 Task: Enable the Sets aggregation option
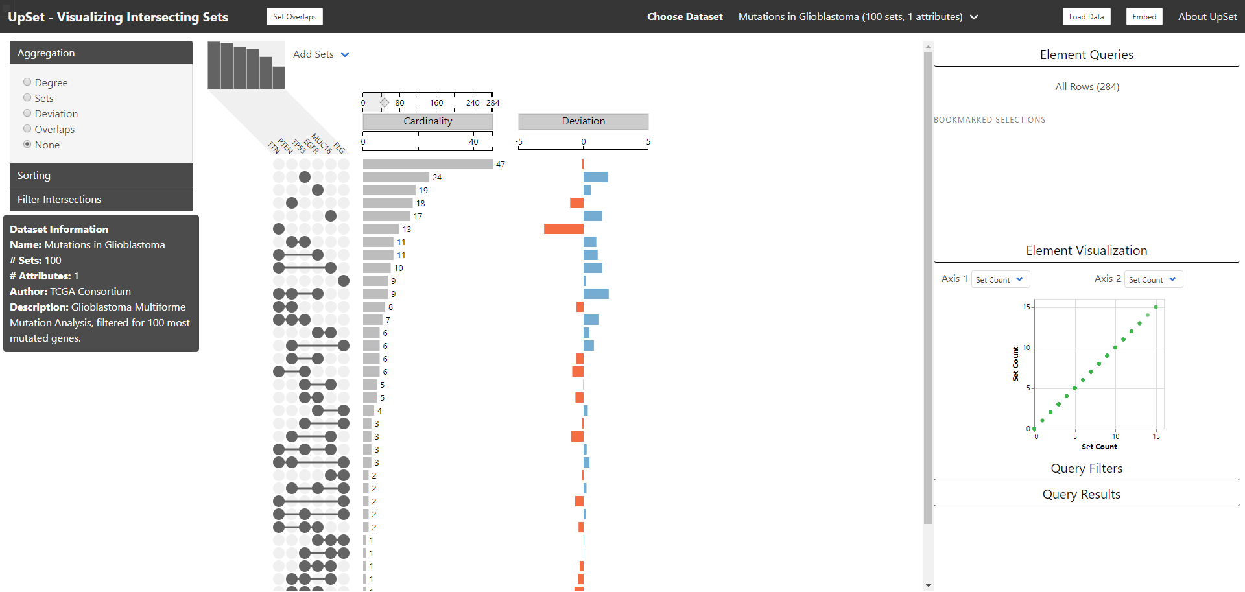tap(27, 97)
